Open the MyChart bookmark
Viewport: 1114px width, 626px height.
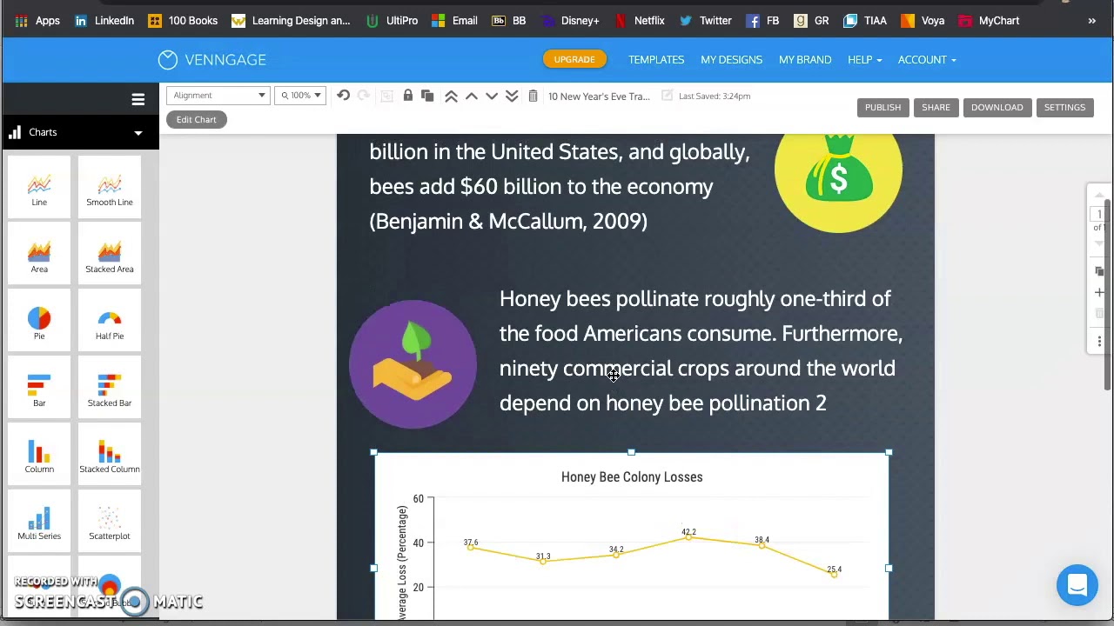[x=990, y=21]
